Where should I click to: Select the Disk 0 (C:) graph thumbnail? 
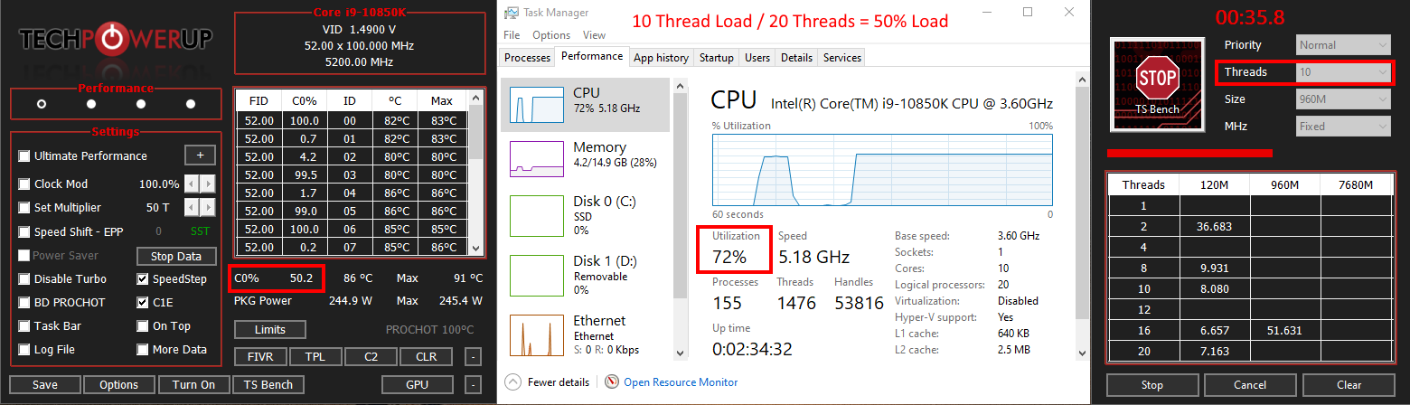[537, 215]
